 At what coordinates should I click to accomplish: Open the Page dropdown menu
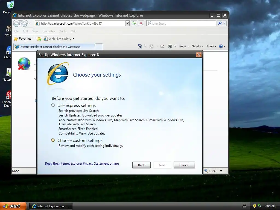coord(184,46)
